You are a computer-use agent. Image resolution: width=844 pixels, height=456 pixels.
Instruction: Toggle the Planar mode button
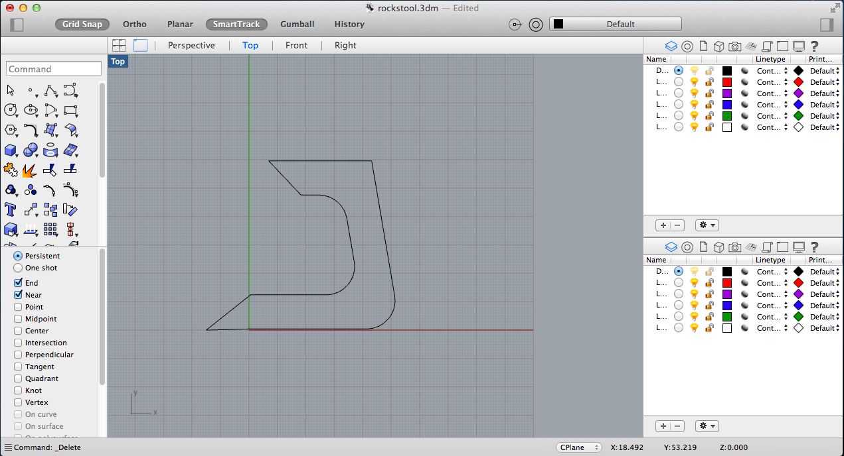click(x=180, y=24)
